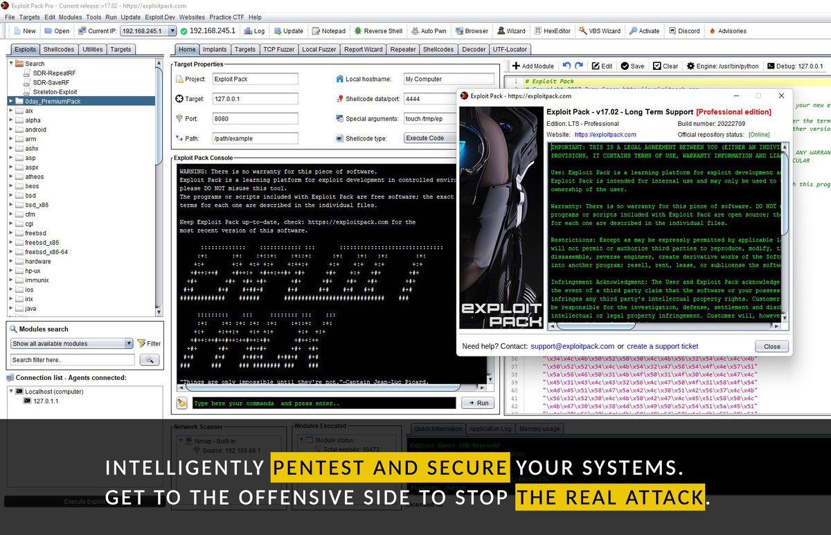The width and height of the screenshot is (831, 535).
Task: Click the Search filter text field
Action: (x=73, y=360)
